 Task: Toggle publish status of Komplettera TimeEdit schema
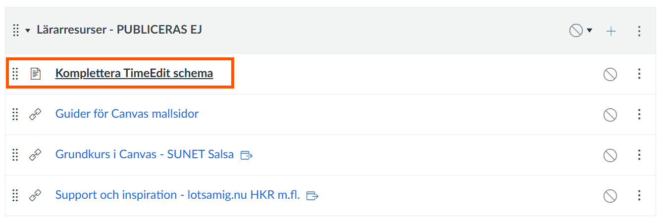[610, 74]
